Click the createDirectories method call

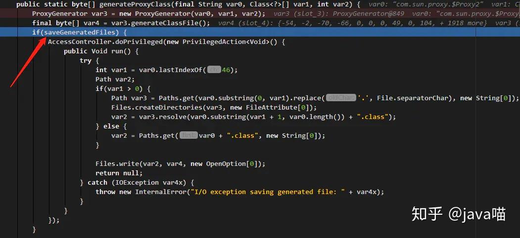click(162, 107)
